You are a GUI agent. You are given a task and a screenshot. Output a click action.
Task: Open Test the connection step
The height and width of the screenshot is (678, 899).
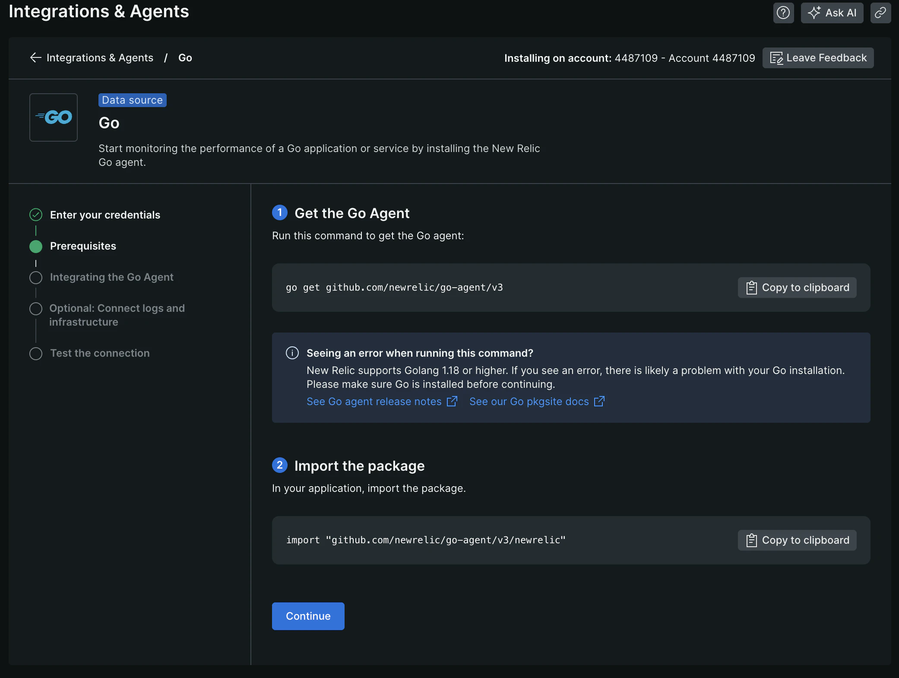point(100,353)
